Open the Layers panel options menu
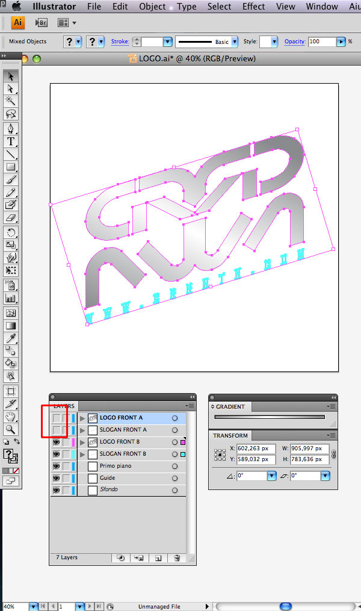The height and width of the screenshot is (611, 361). (x=190, y=406)
